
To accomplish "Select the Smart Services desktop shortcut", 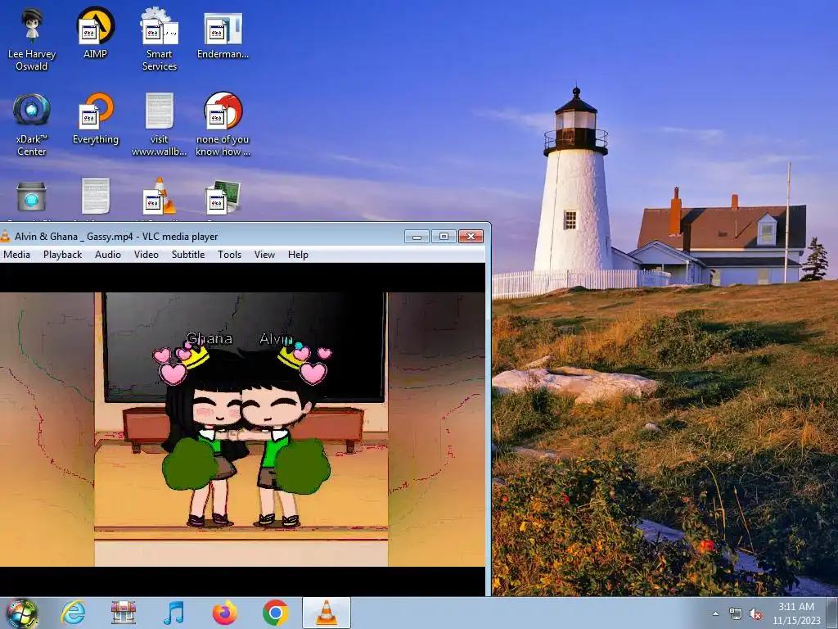I will [160, 39].
